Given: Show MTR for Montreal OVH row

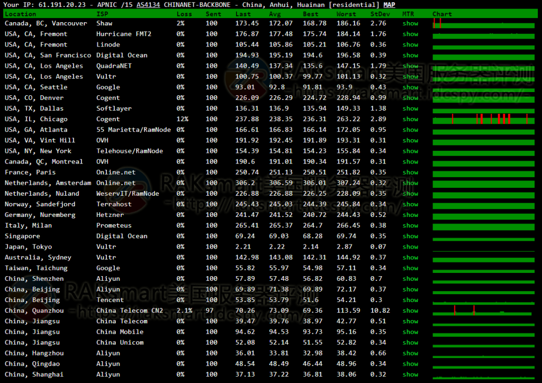Looking at the screenshot, I should point(410,162).
